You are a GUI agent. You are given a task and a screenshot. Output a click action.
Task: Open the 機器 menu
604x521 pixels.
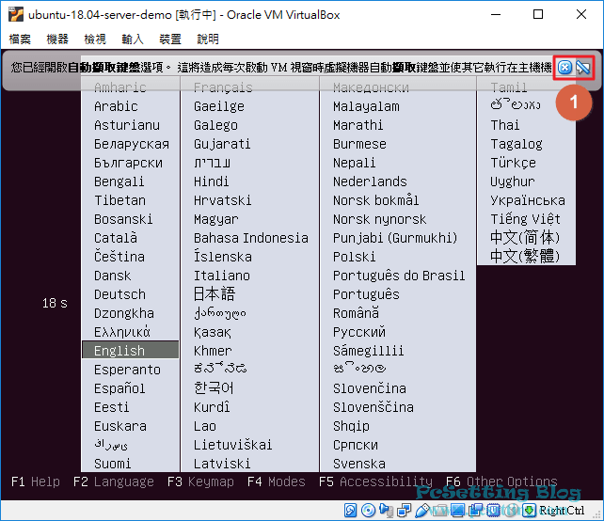57,39
